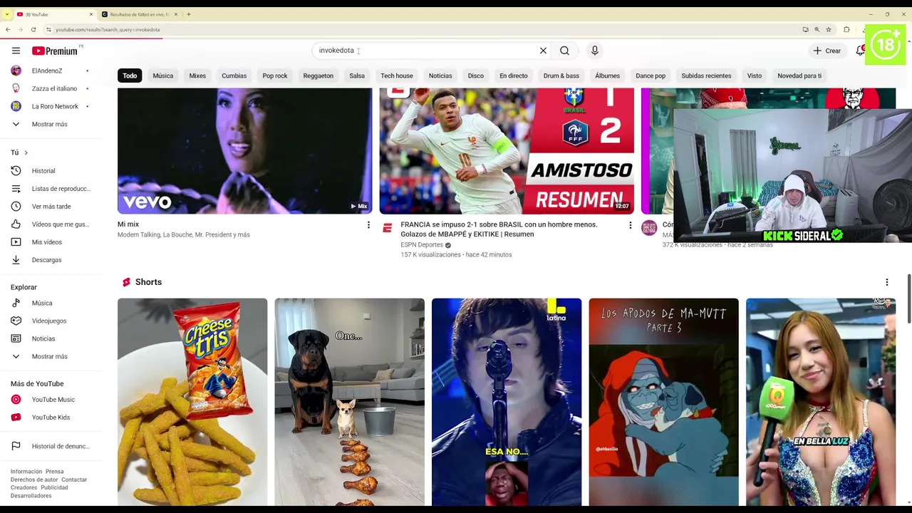Viewport: 912px width, 513px height.
Task: Open the Prensa footer link
Action: pos(55,472)
